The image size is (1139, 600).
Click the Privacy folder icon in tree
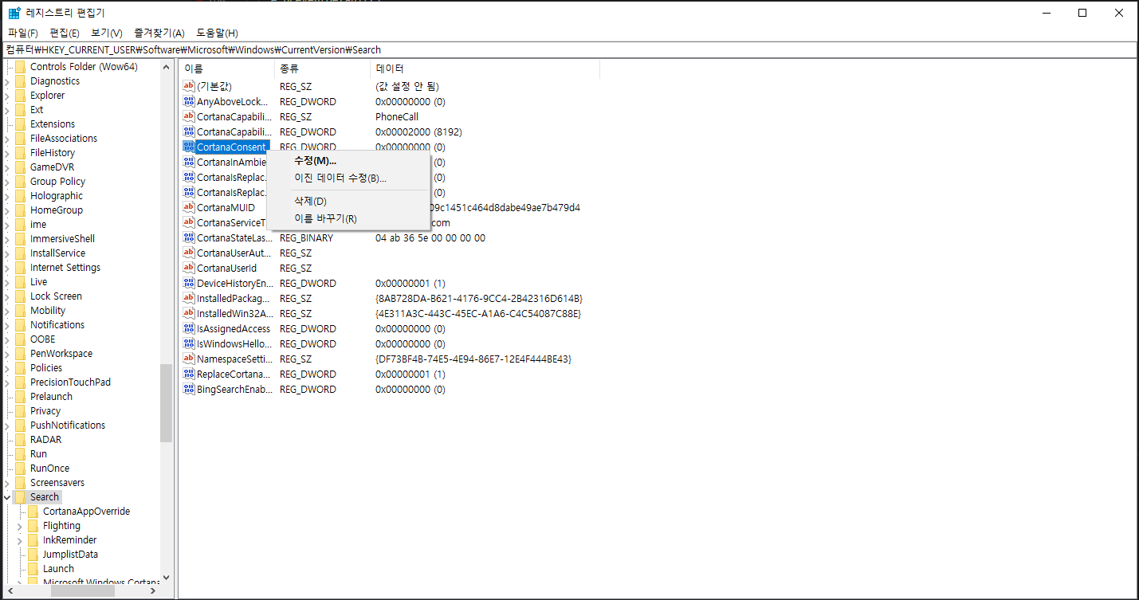click(21, 411)
